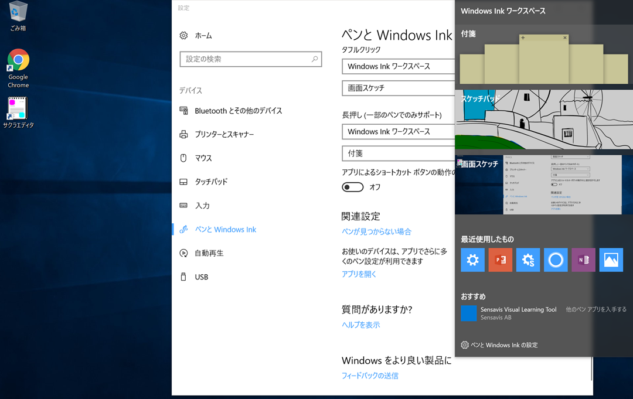The image size is (633, 399).
Task: Open the スケッチパッド tile
Action: [544, 120]
